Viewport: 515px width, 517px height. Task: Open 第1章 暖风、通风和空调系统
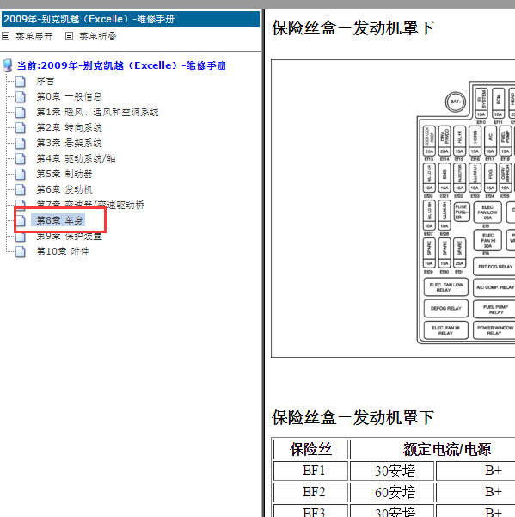click(97, 112)
